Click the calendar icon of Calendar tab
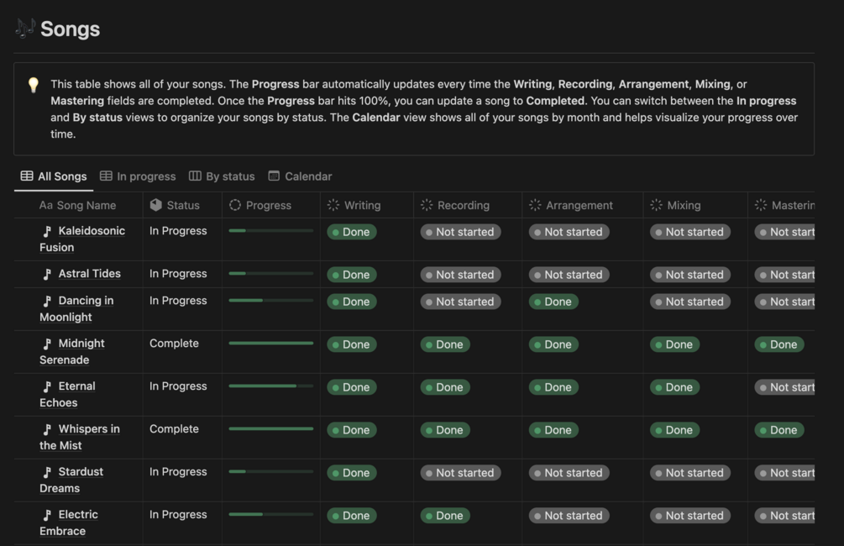This screenshot has width=844, height=546. 274,176
